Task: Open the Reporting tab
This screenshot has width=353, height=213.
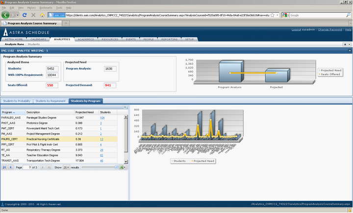Action: point(169,39)
